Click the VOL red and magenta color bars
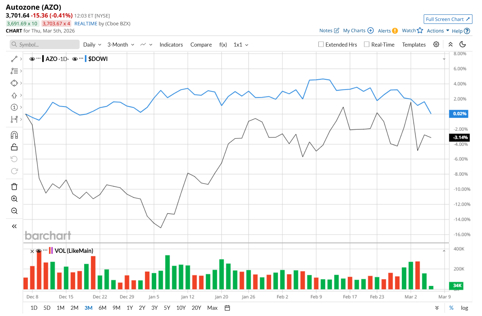482x316 pixels. (x=51, y=251)
